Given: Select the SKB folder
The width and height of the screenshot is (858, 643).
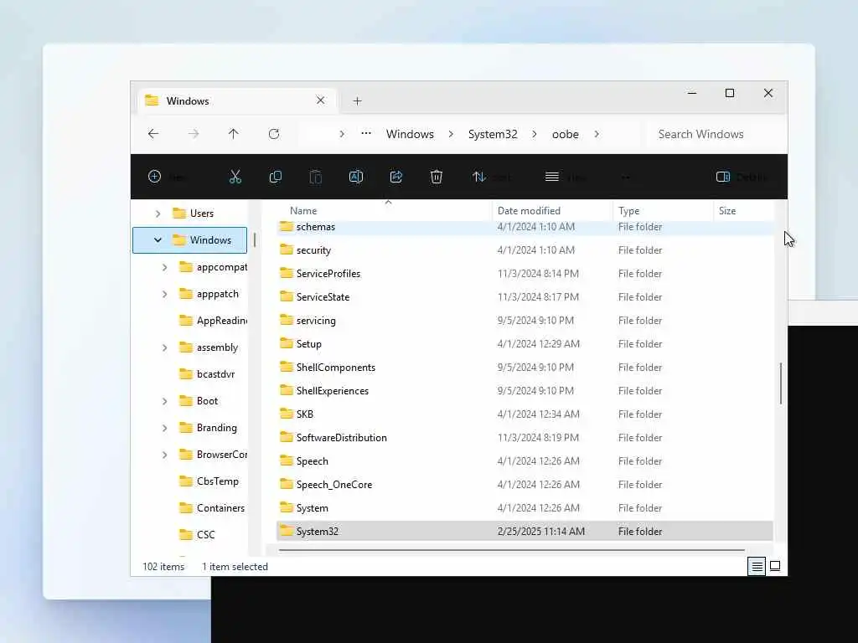Looking at the screenshot, I should tap(305, 414).
